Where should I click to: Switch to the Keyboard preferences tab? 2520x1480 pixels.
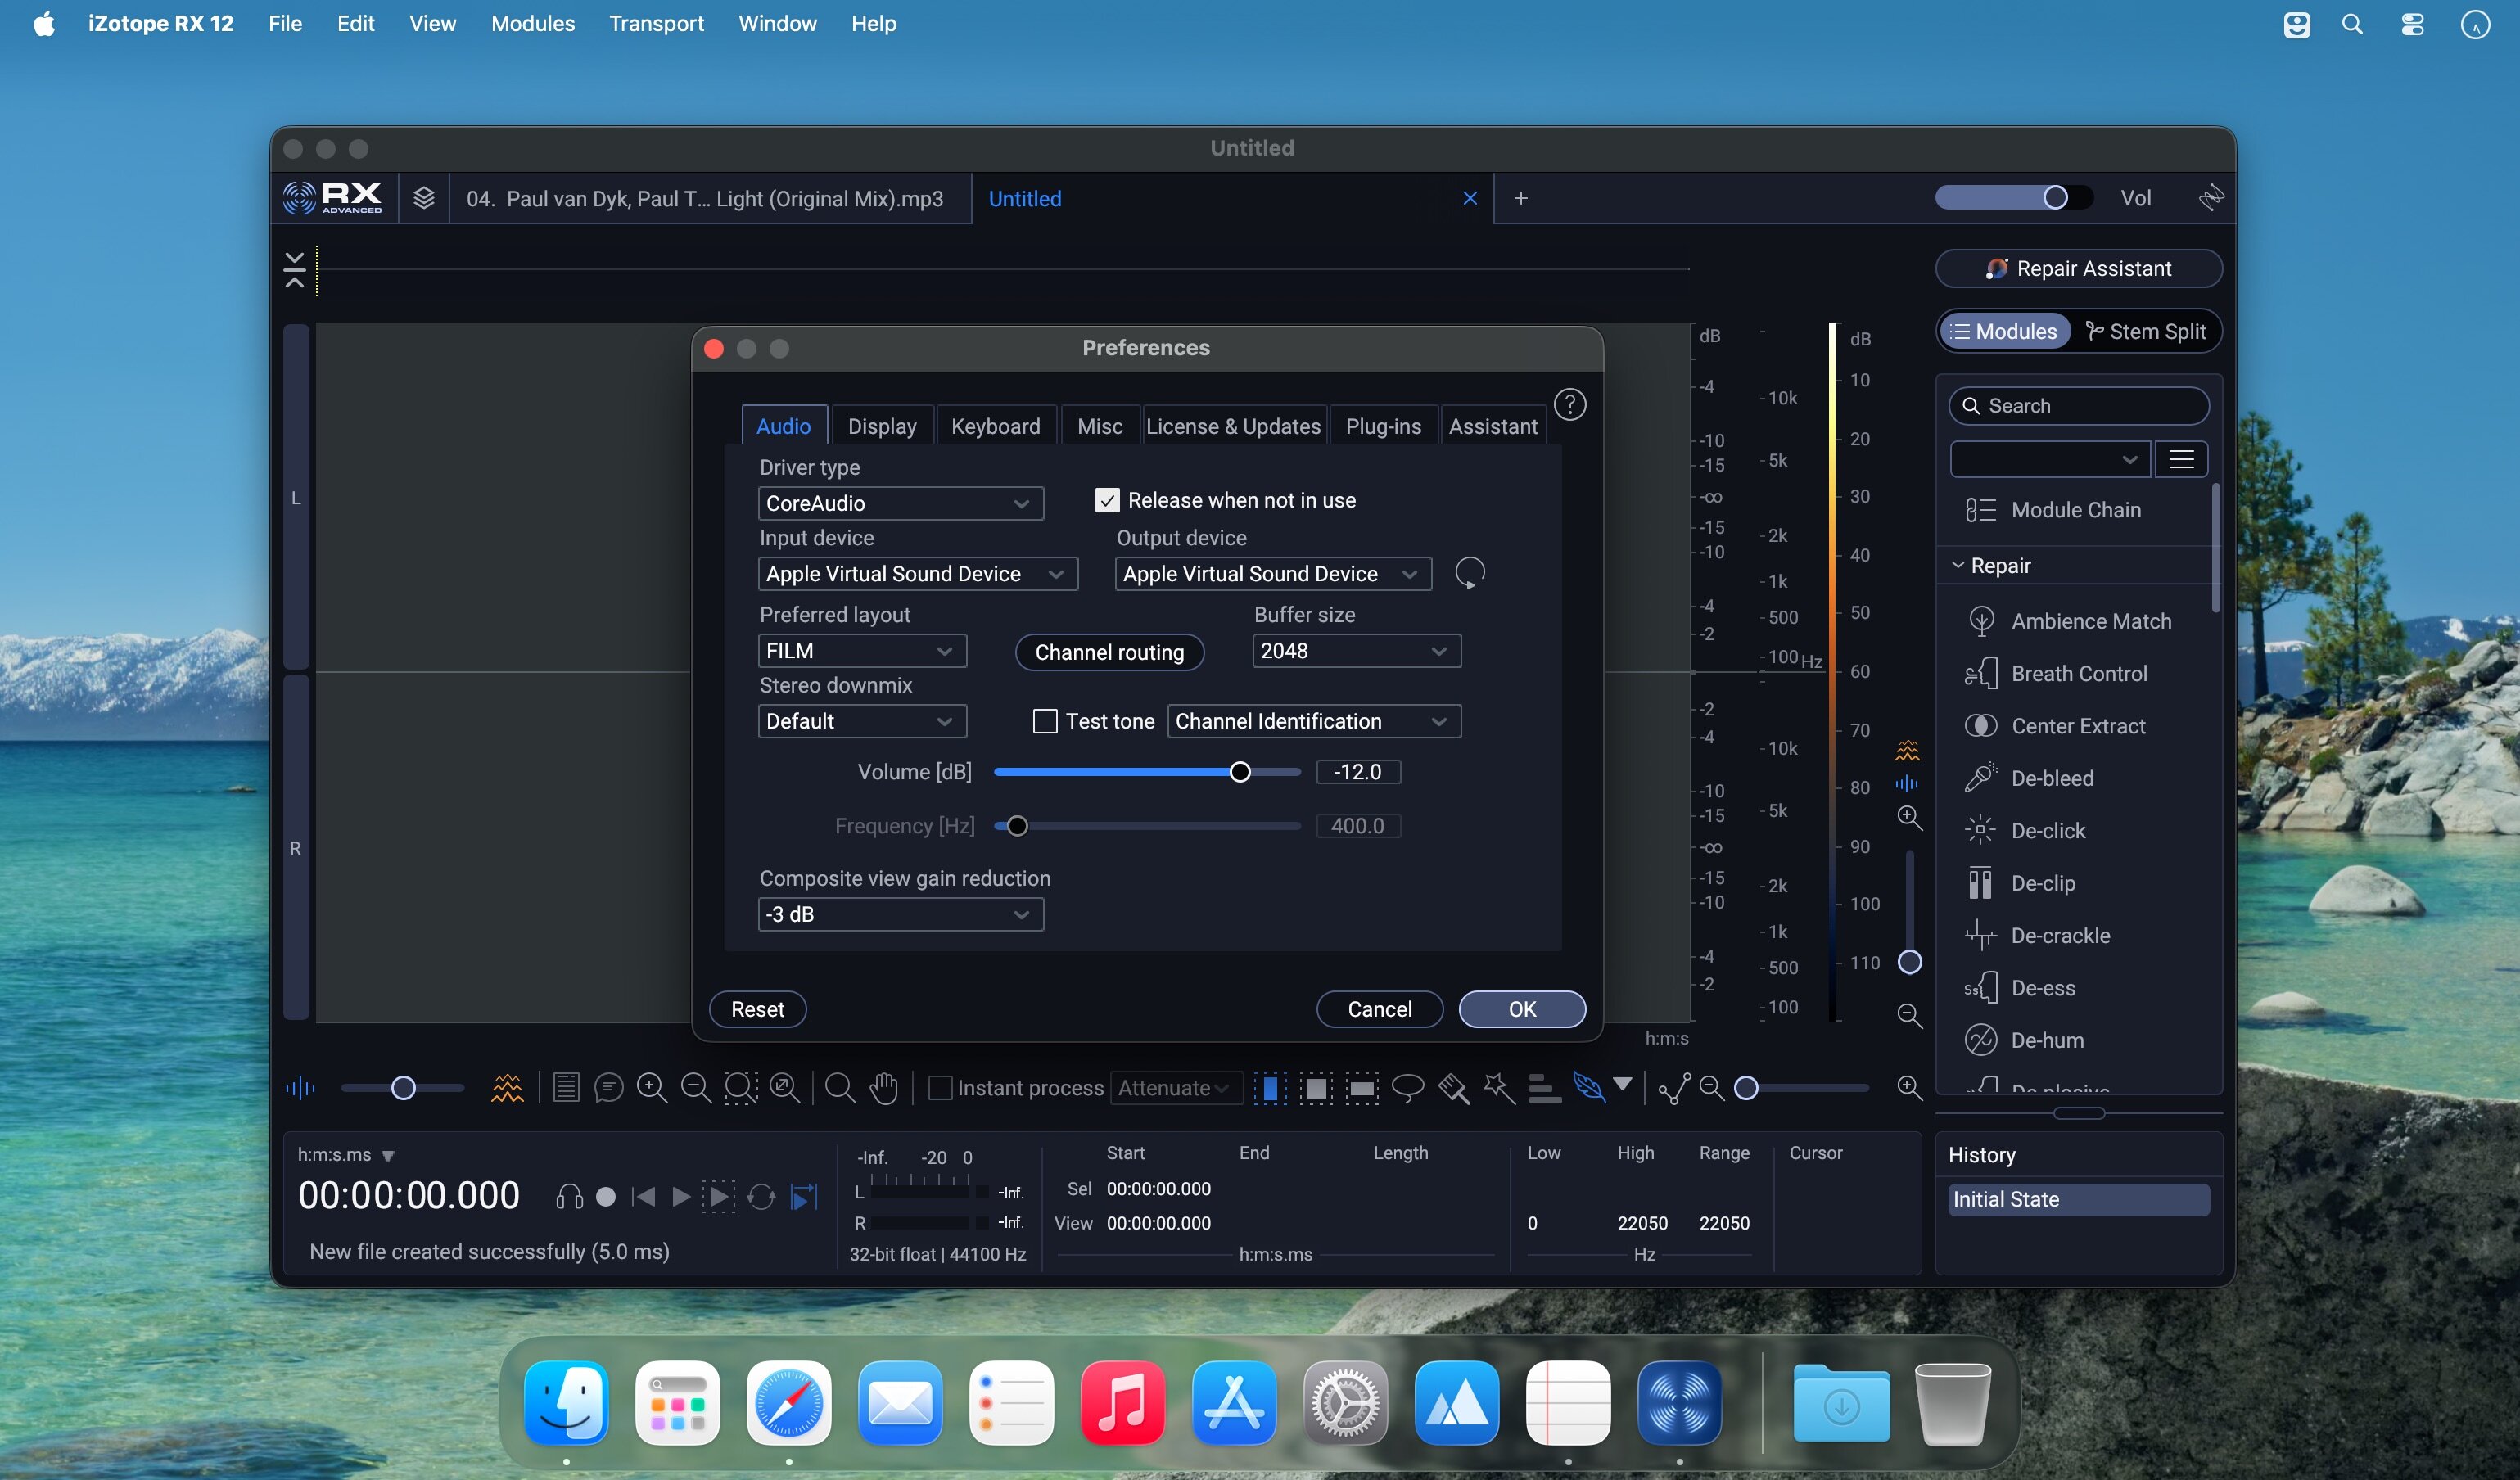(x=995, y=426)
